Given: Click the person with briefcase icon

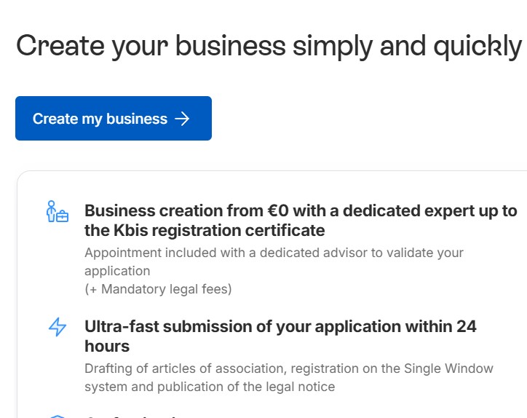Looking at the screenshot, I should point(57,212).
